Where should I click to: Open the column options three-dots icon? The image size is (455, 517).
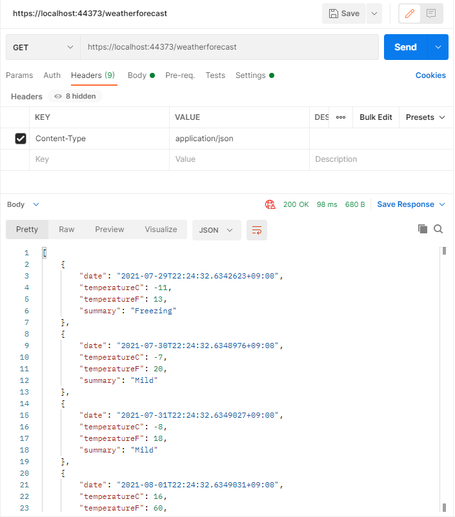coord(341,117)
